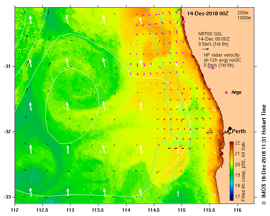The width and height of the screenshot is (270, 216).
Task: Click the -31 latitude axis label
Action: point(7,66)
